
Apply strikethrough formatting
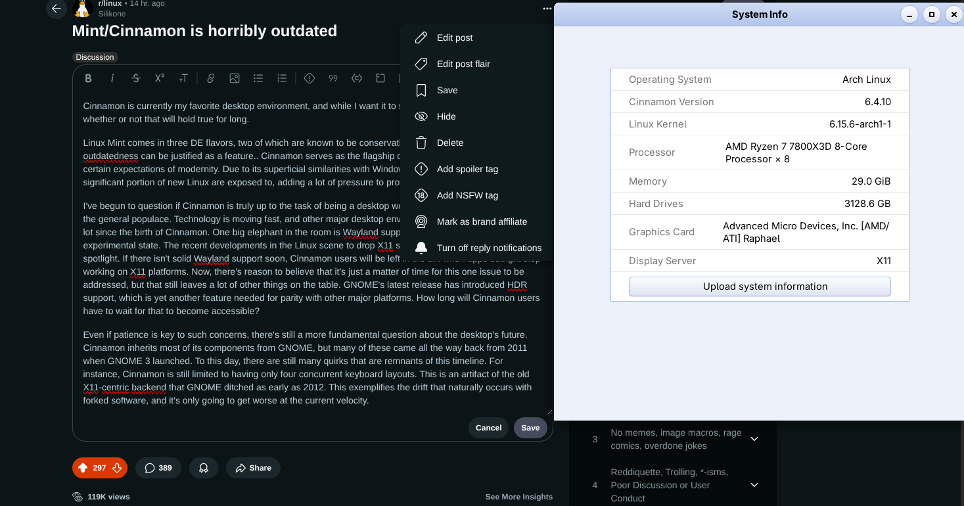(x=136, y=78)
